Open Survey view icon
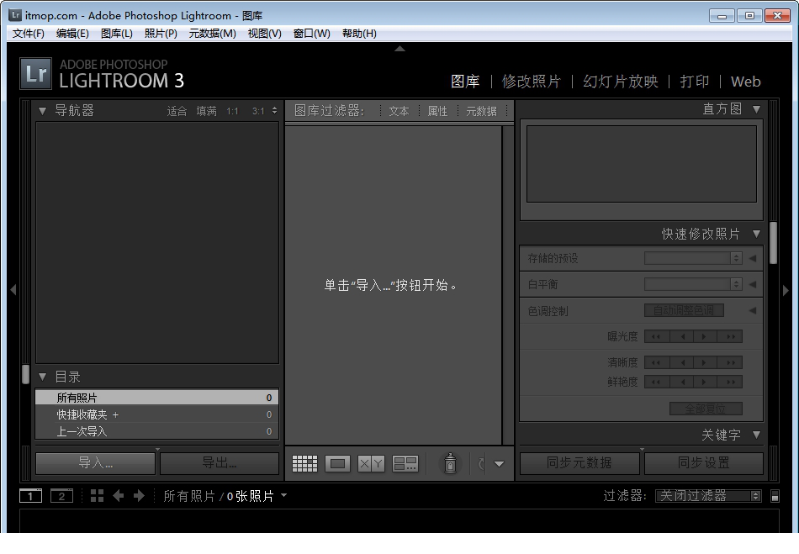Image resolution: width=799 pixels, height=554 pixels. coord(405,463)
